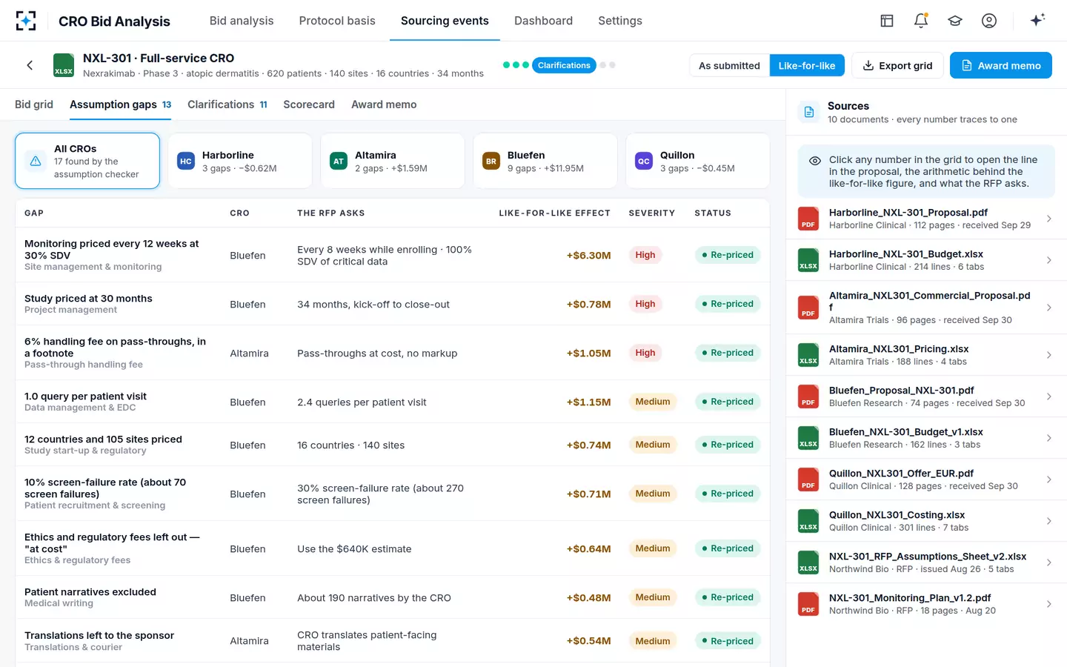
Task: Click the Quillon_NXL301_Costing.xlsx XLSX icon
Action: tap(808, 521)
